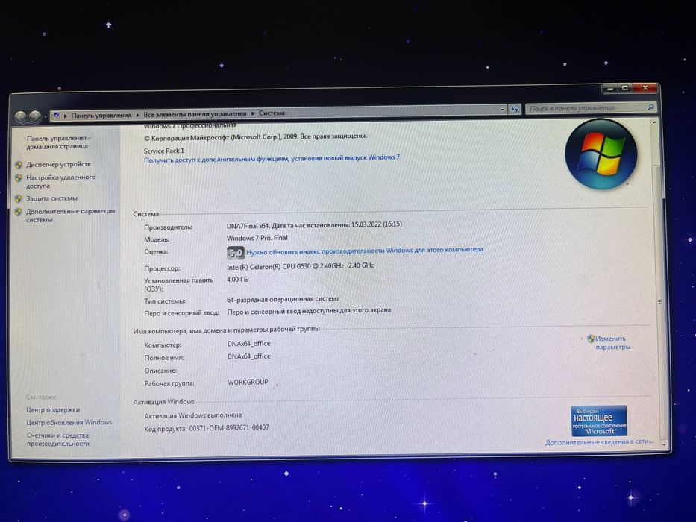Select DNAx64_office value in Полное имя row

point(248,356)
